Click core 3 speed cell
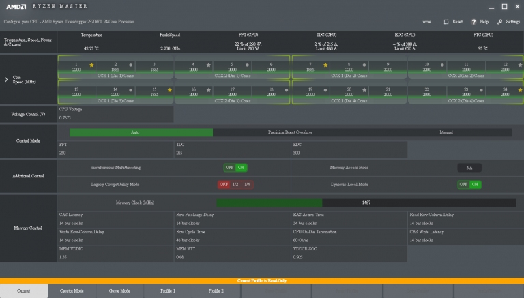 pos(154,67)
